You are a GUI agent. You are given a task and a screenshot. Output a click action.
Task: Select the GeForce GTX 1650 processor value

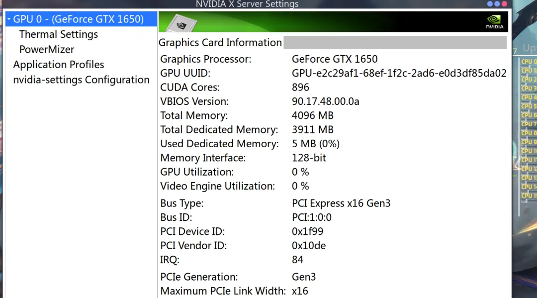click(335, 59)
